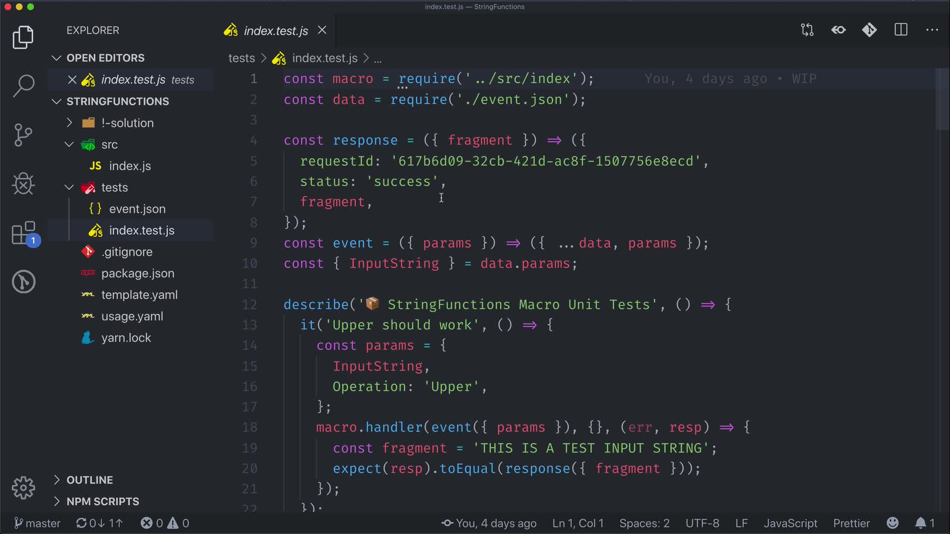Click the editor minimap scrollbar
This screenshot has width=950, height=534.
point(942,99)
